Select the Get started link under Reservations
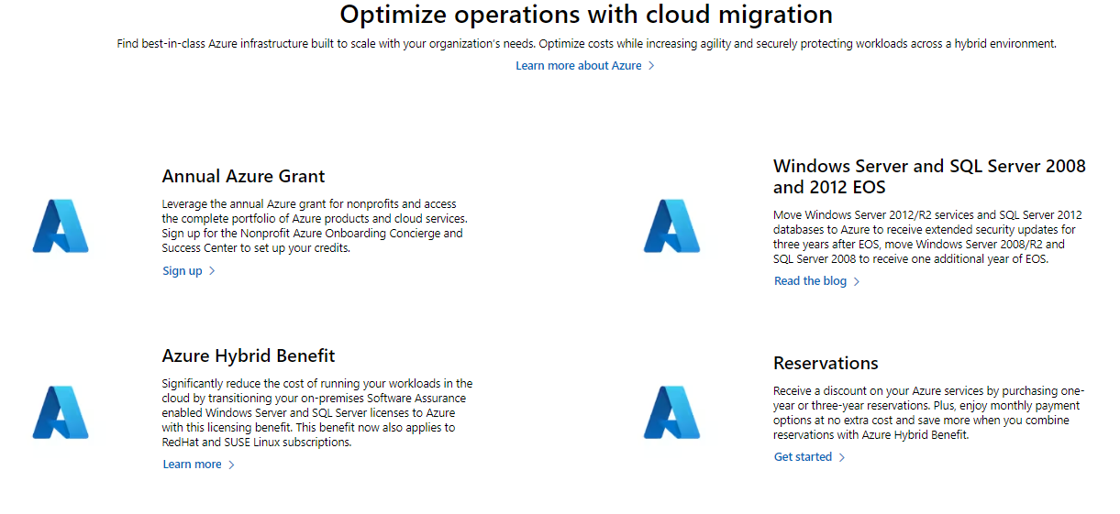Image resolution: width=1120 pixels, height=514 pixels. point(803,457)
